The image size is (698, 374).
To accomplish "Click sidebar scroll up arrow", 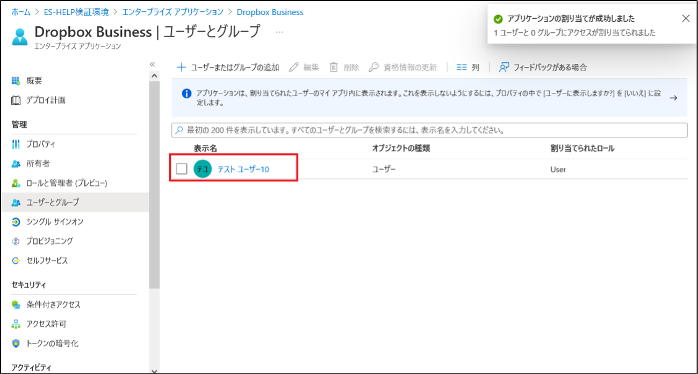I will 155,76.
